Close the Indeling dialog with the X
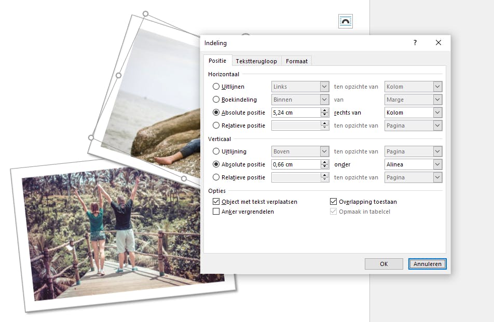The width and height of the screenshot is (494, 322). point(438,43)
